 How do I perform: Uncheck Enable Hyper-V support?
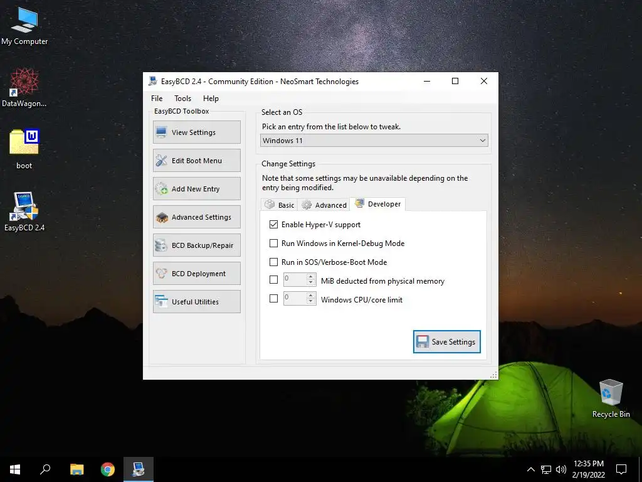point(273,224)
